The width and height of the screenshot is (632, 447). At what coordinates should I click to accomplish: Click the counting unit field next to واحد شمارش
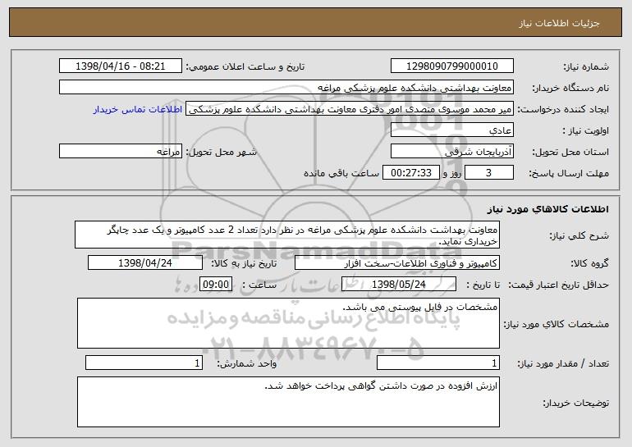coord(144,363)
